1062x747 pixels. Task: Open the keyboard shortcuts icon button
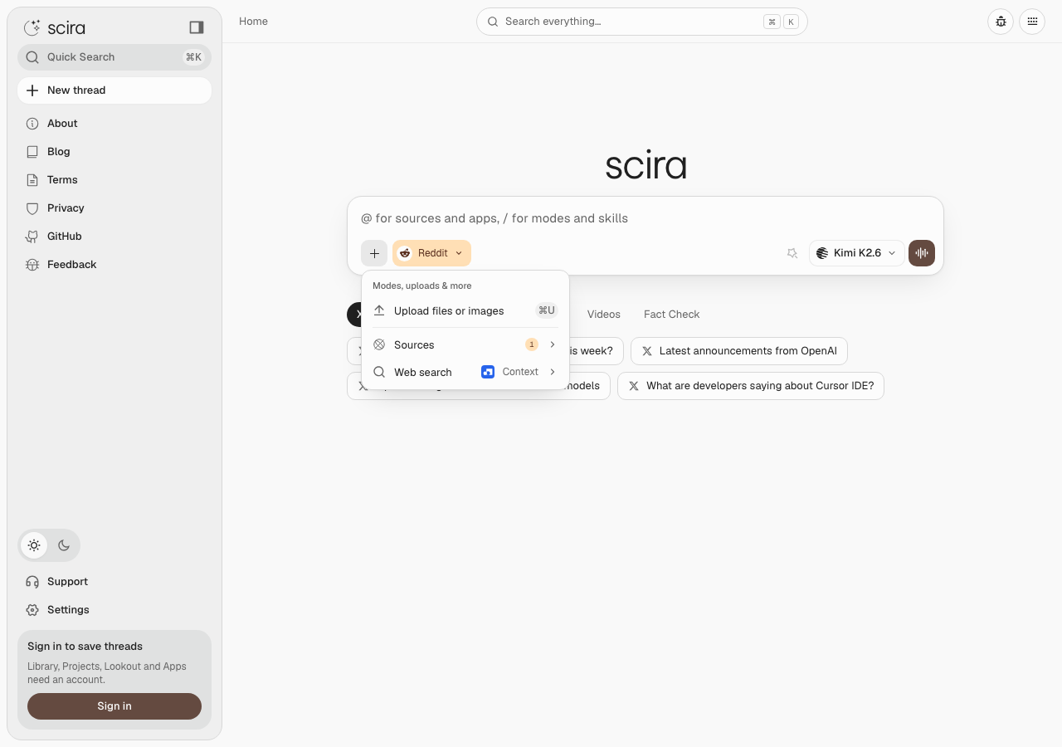click(1032, 22)
